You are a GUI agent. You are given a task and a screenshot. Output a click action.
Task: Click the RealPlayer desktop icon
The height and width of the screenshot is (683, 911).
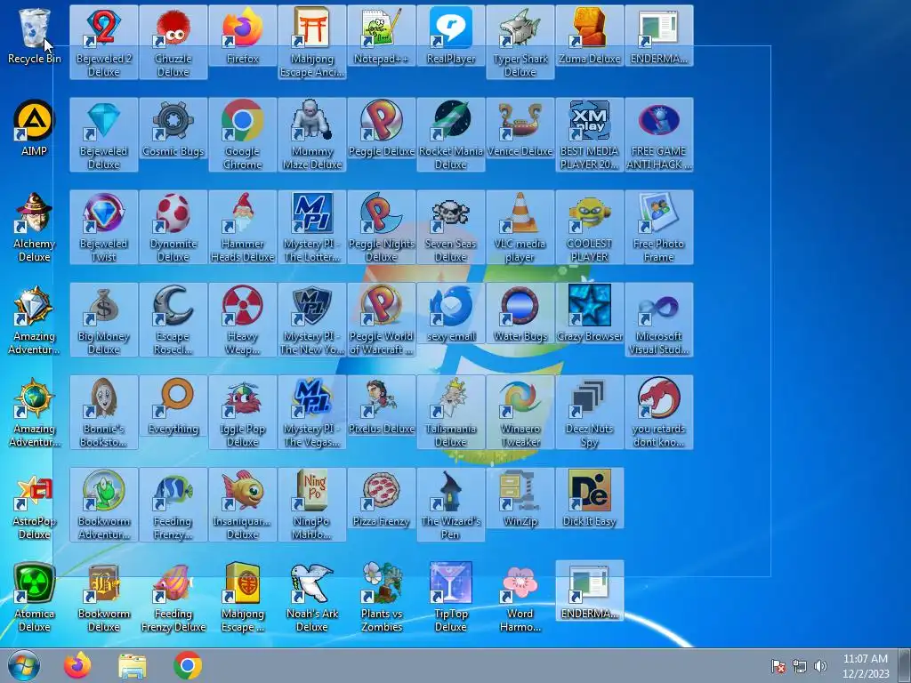(x=451, y=36)
